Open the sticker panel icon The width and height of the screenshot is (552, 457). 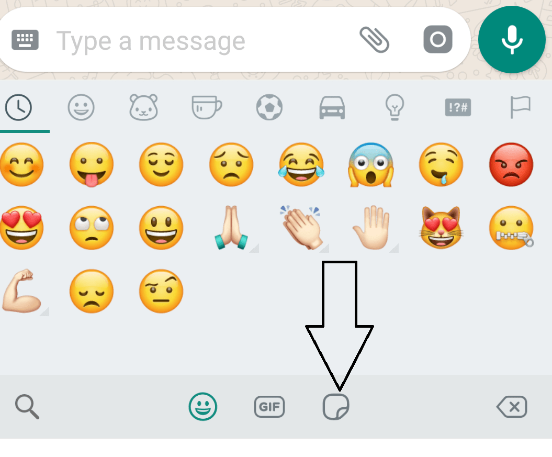point(336,407)
